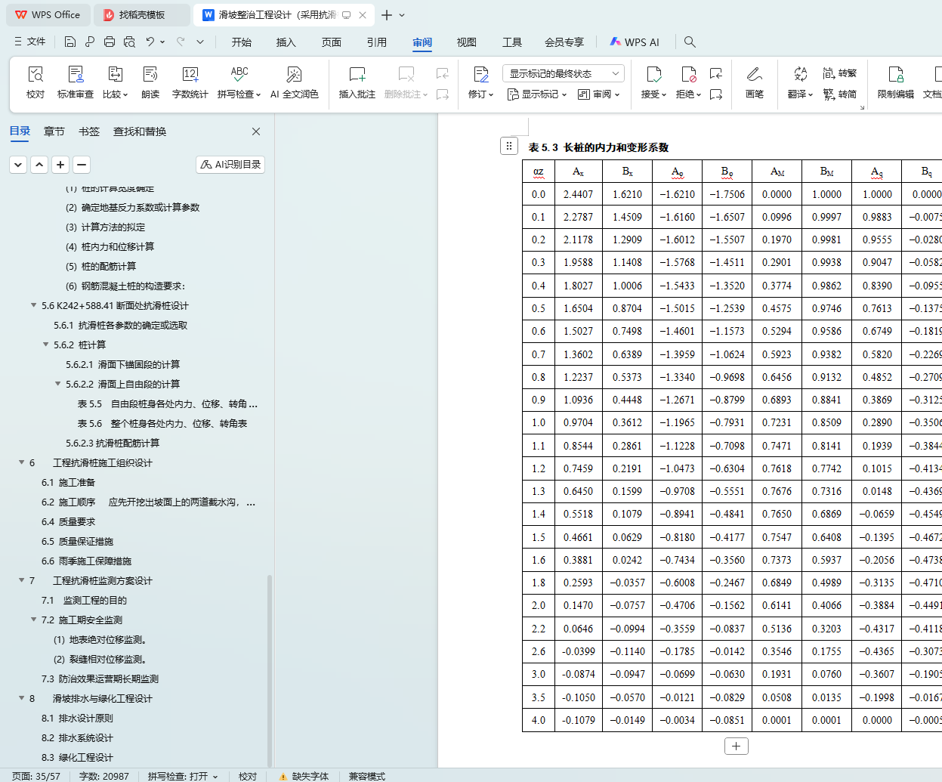Open 限制编辑 restrict editing
This screenshot has height=782, width=942.
click(x=895, y=82)
